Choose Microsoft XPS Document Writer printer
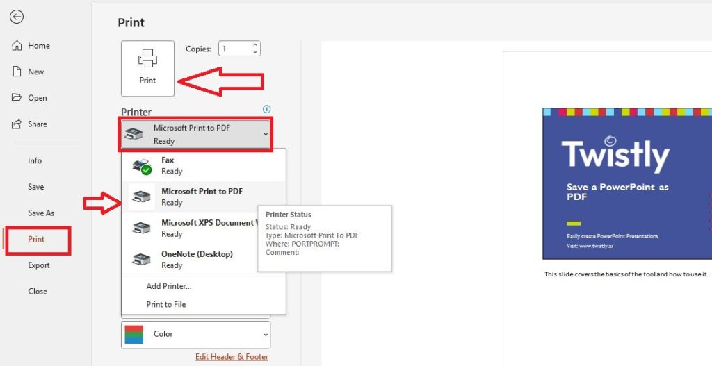The image size is (712, 366). click(x=204, y=228)
